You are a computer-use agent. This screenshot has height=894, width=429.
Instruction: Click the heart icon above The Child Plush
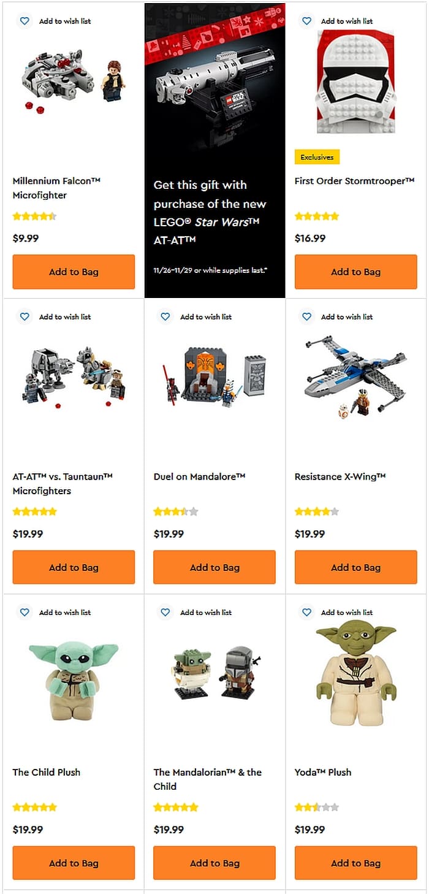[x=25, y=612]
